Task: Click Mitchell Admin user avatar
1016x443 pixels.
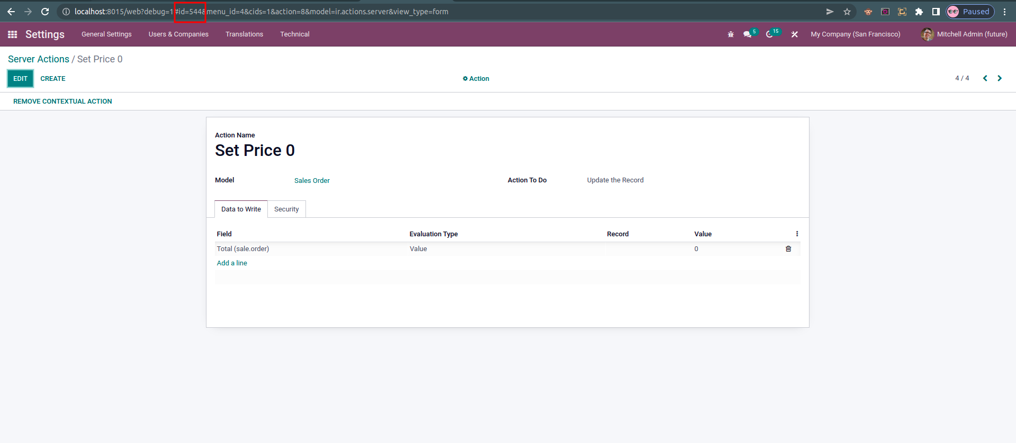Action: click(927, 34)
